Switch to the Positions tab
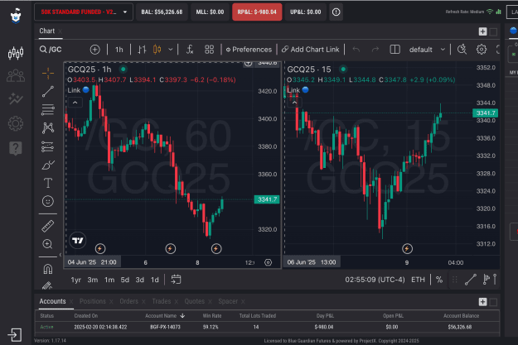 point(93,301)
